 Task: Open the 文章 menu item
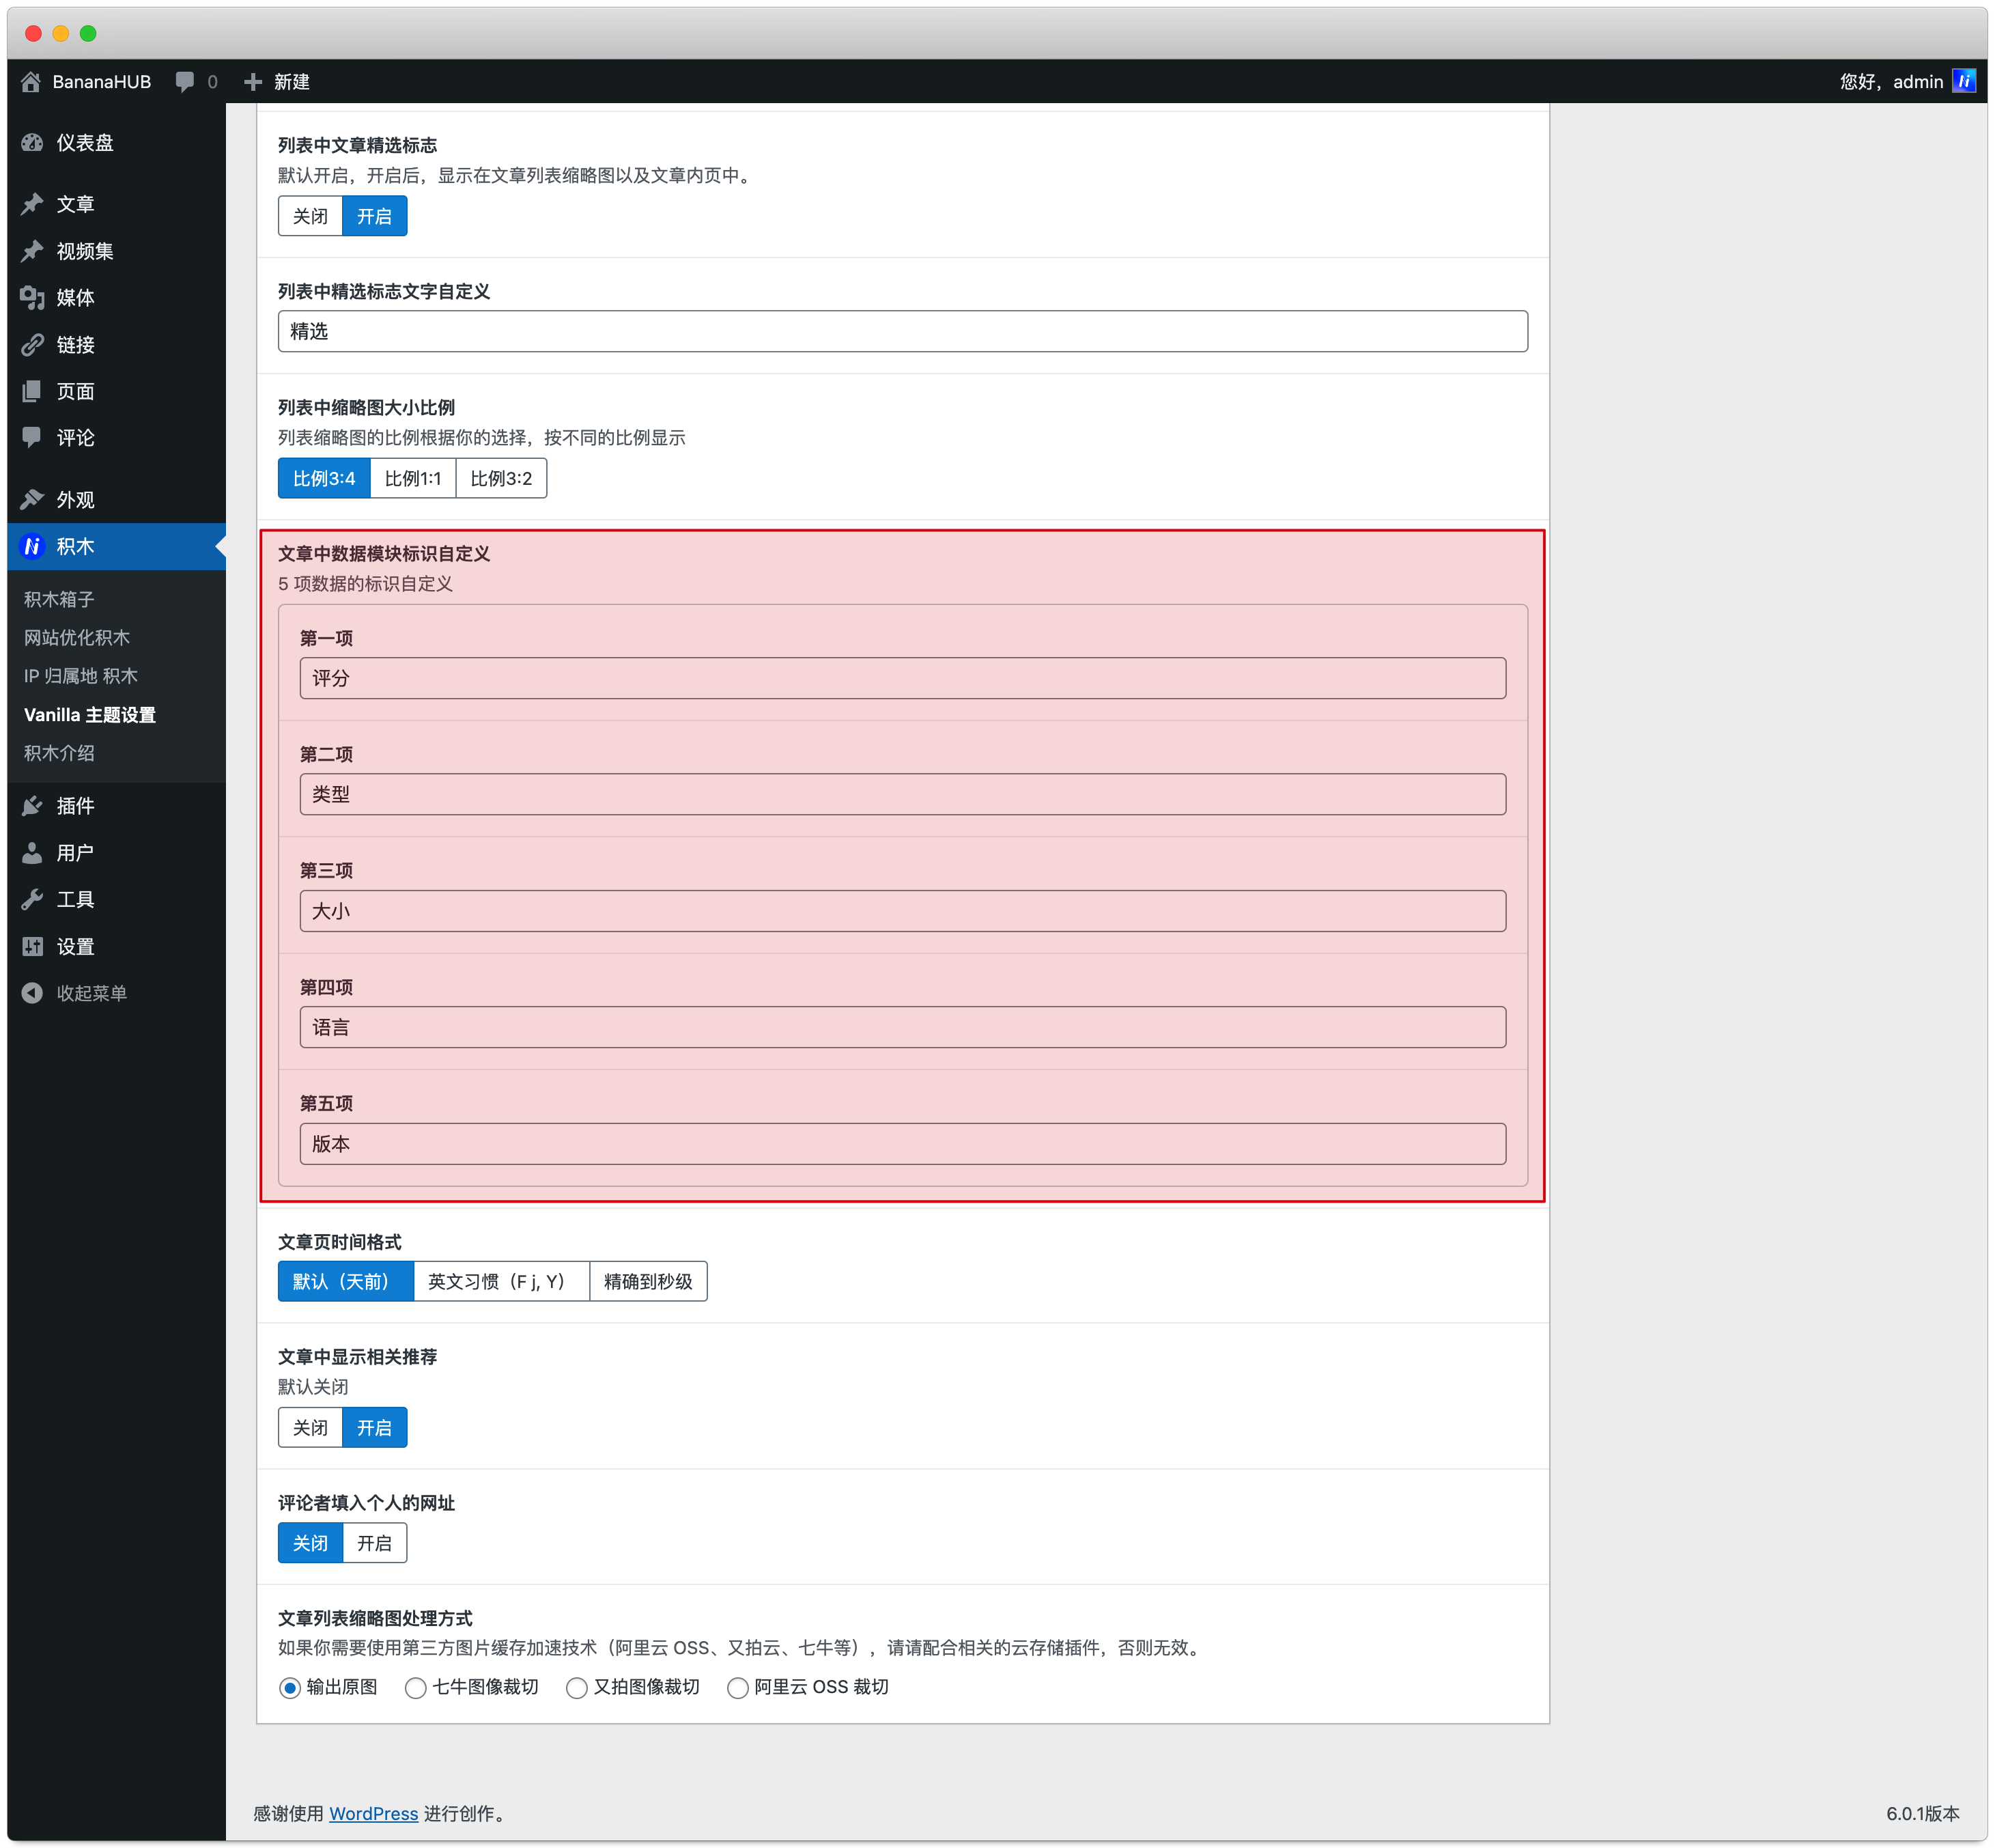coord(116,204)
